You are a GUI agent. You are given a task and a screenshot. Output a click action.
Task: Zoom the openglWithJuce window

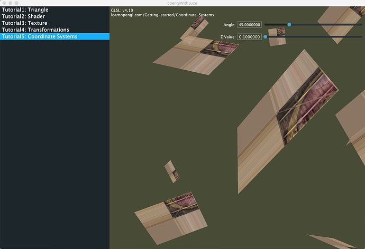click(x=16, y=3)
